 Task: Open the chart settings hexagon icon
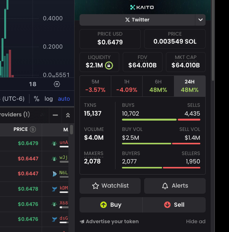click(x=57, y=84)
